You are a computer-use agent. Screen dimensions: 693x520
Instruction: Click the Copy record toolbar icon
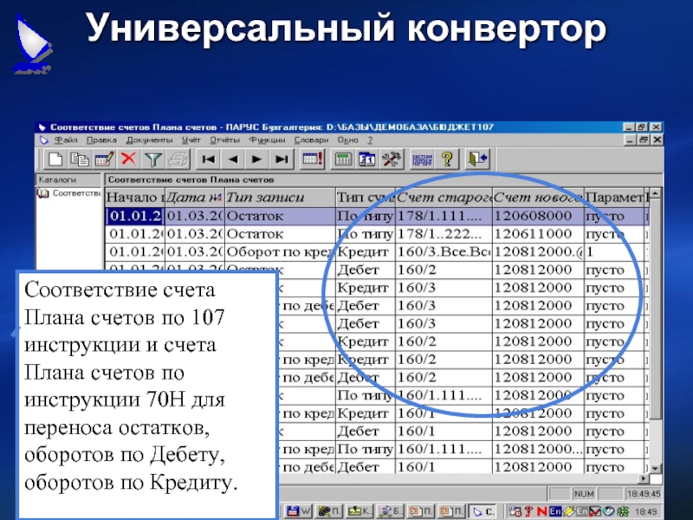click(x=80, y=159)
